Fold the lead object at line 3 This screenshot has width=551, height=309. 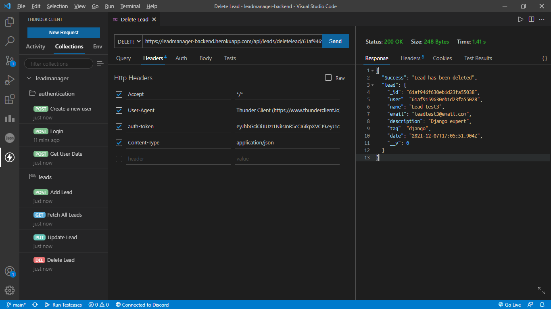[372, 85]
